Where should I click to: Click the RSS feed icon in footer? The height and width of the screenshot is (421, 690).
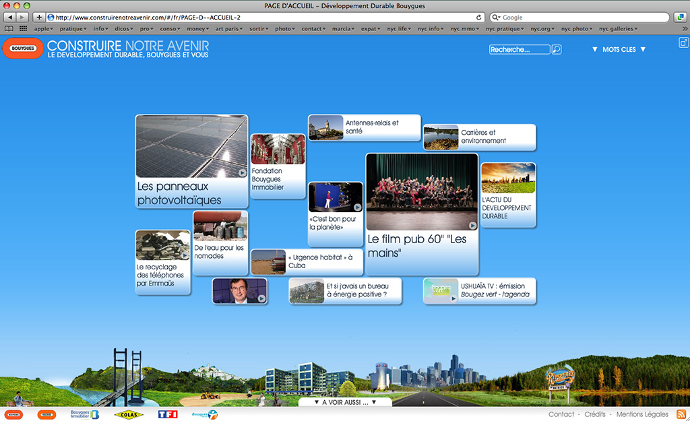click(x=681, y=414)
